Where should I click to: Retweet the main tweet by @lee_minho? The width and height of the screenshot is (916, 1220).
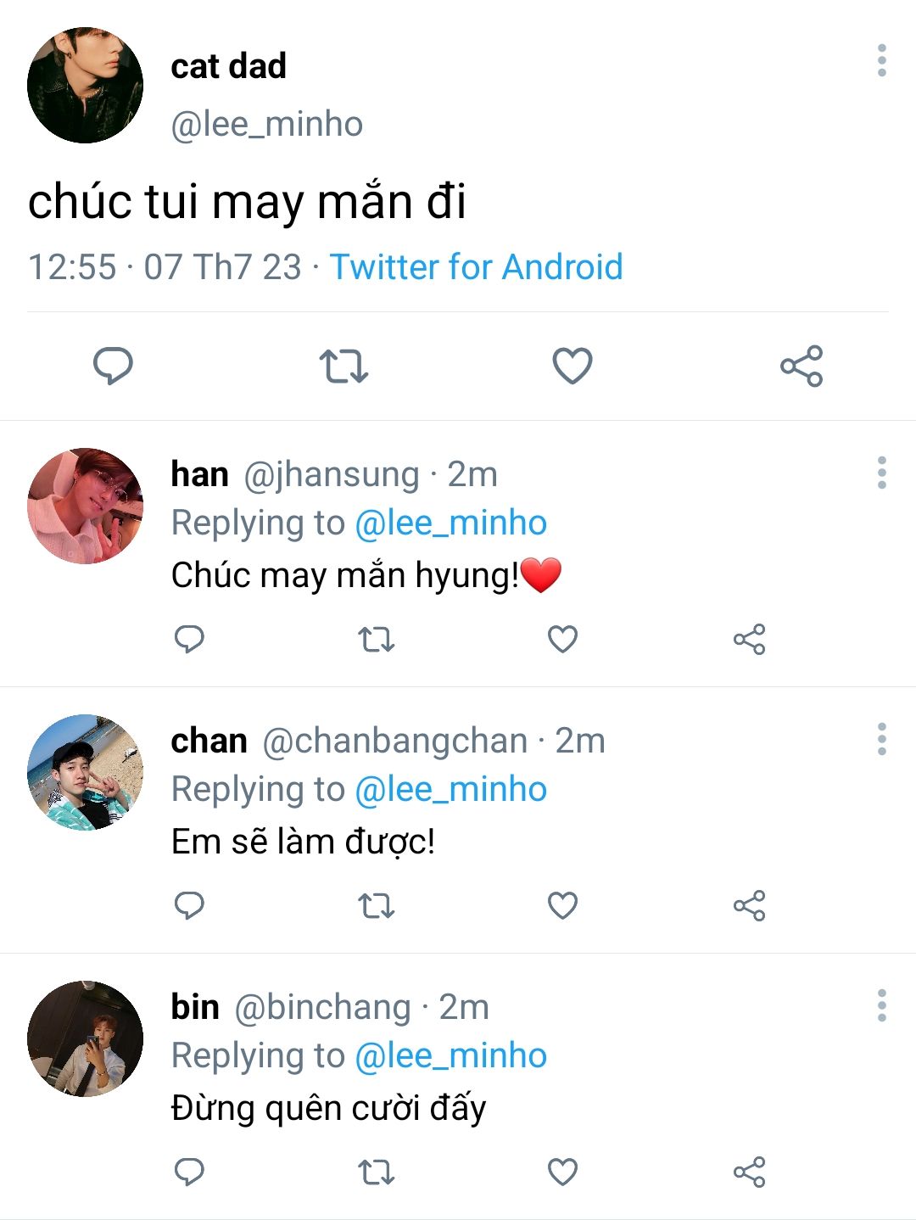pyautogui.click(x=343, y=366)
